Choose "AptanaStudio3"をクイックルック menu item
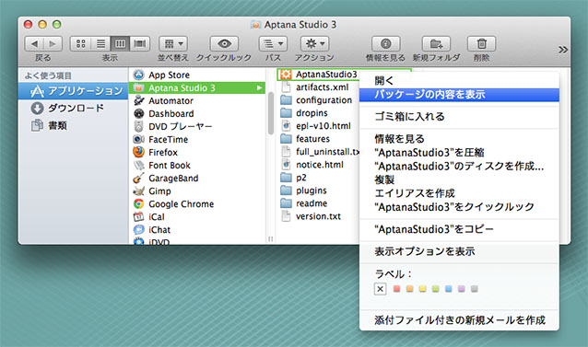 pyautogui.click(x=459, y=206)
